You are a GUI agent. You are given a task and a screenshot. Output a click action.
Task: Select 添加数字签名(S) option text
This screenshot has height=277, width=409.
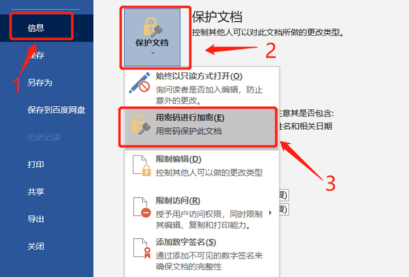(x=186, y=242)
